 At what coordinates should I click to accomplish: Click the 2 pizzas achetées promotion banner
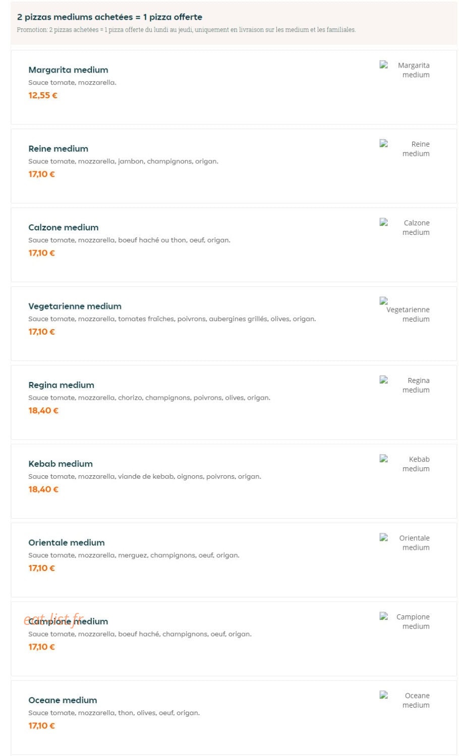[x=234, y=23]
